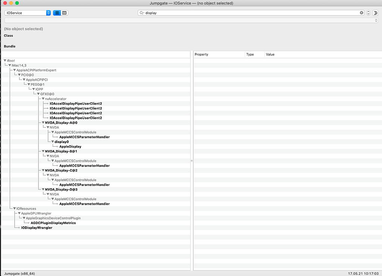The image size is (382, 276).
Task: Select the display0 tree node
Action: (x=62, y=142)
